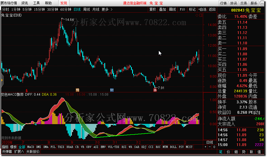
Task: Select the 价 tab in quote panel
Action: click(x=228, y=152)
